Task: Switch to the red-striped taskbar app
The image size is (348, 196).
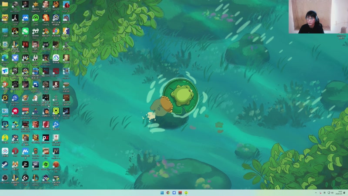Action: coord(180,193)
